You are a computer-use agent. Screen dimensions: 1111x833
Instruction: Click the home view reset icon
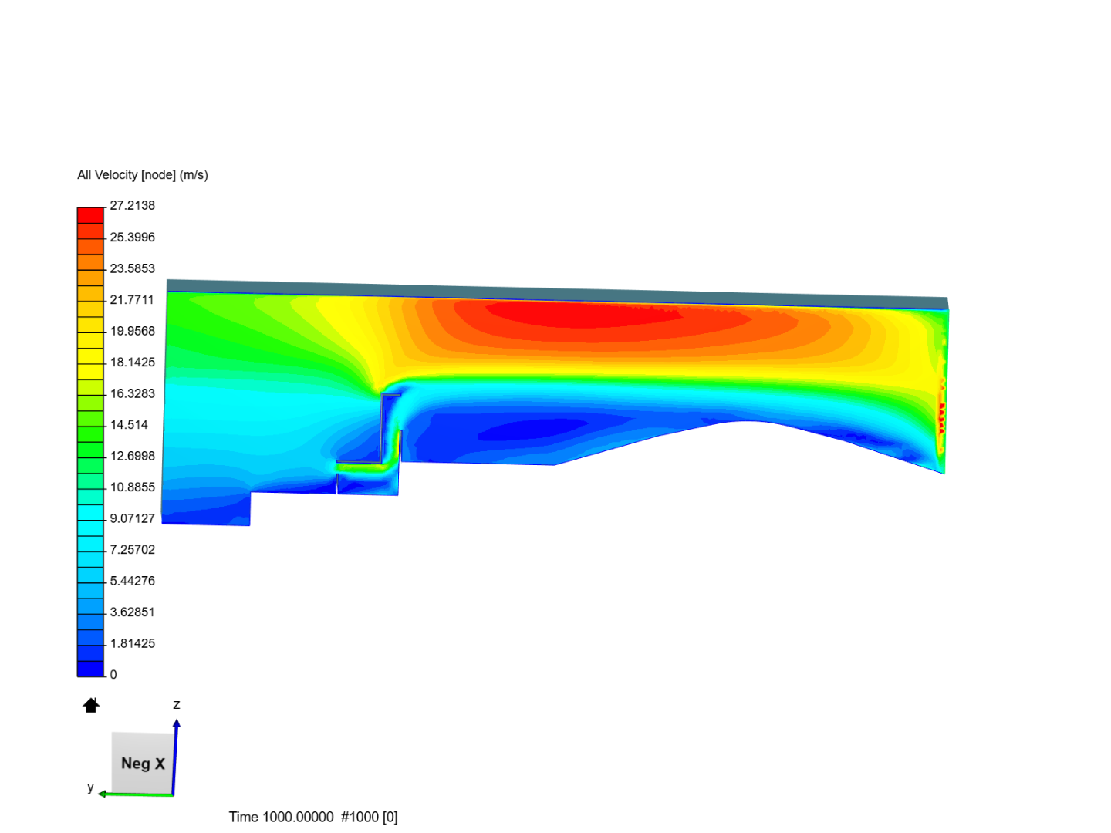91,705
